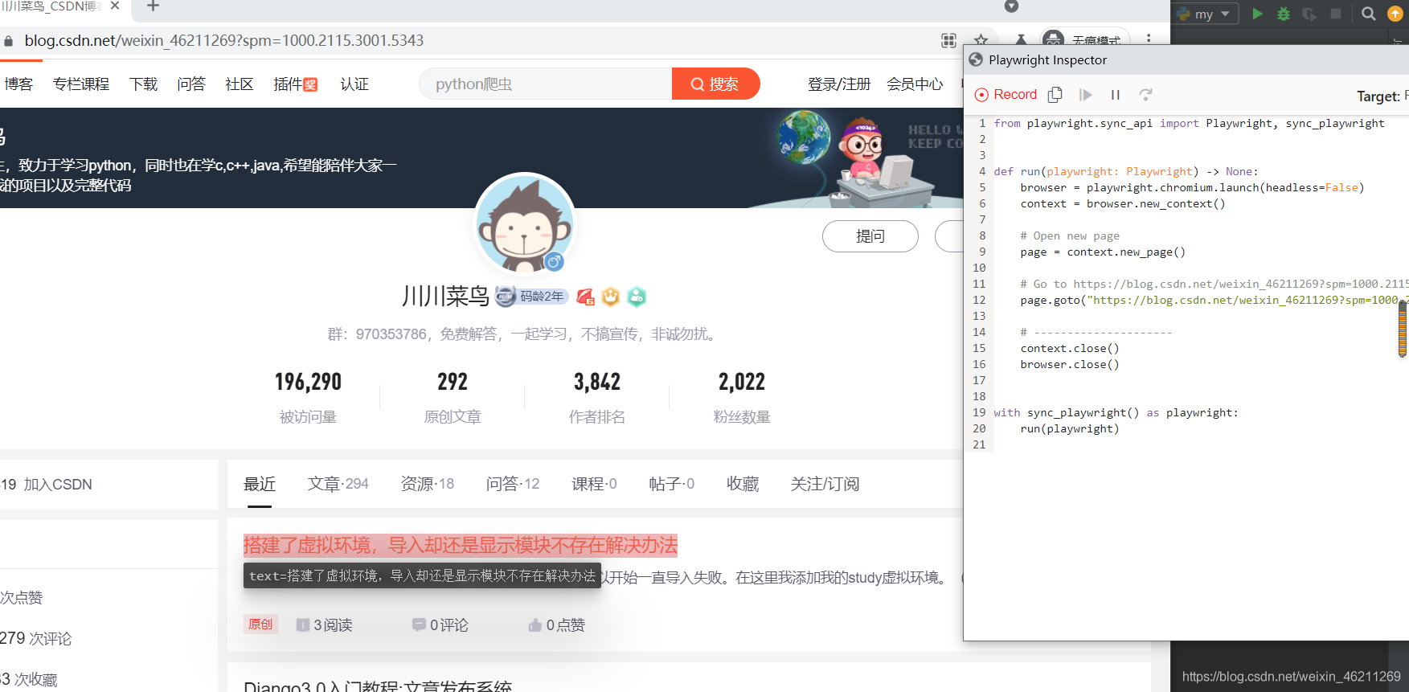Switch to the 课程·0 tab
Screen dimensions: 1409x692
[x=594, y=484]
